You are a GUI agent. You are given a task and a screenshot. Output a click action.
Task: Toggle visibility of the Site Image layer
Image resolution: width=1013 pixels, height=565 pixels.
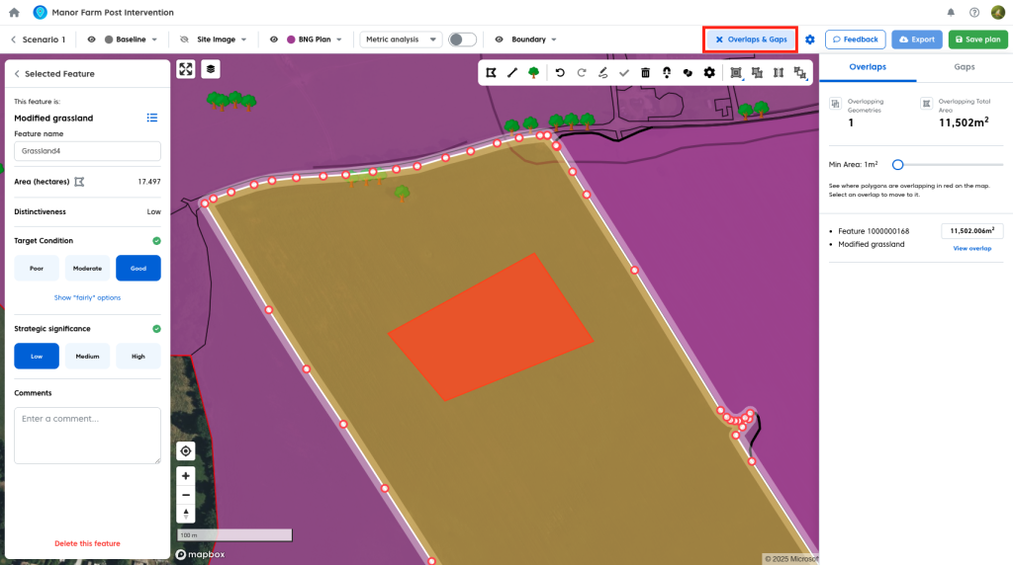coord(184,40)
